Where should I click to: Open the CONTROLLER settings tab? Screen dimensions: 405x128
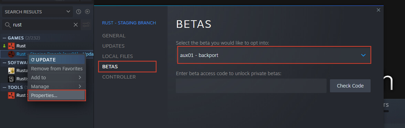119,77
